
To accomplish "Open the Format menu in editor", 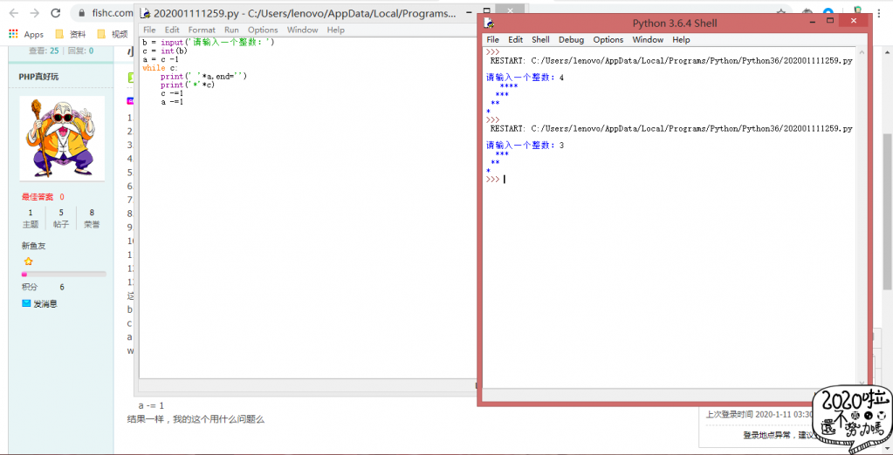I will coord(202,30).
